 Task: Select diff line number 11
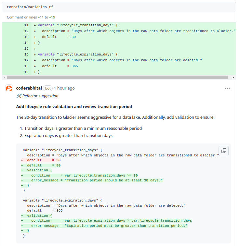pos(26,25)
